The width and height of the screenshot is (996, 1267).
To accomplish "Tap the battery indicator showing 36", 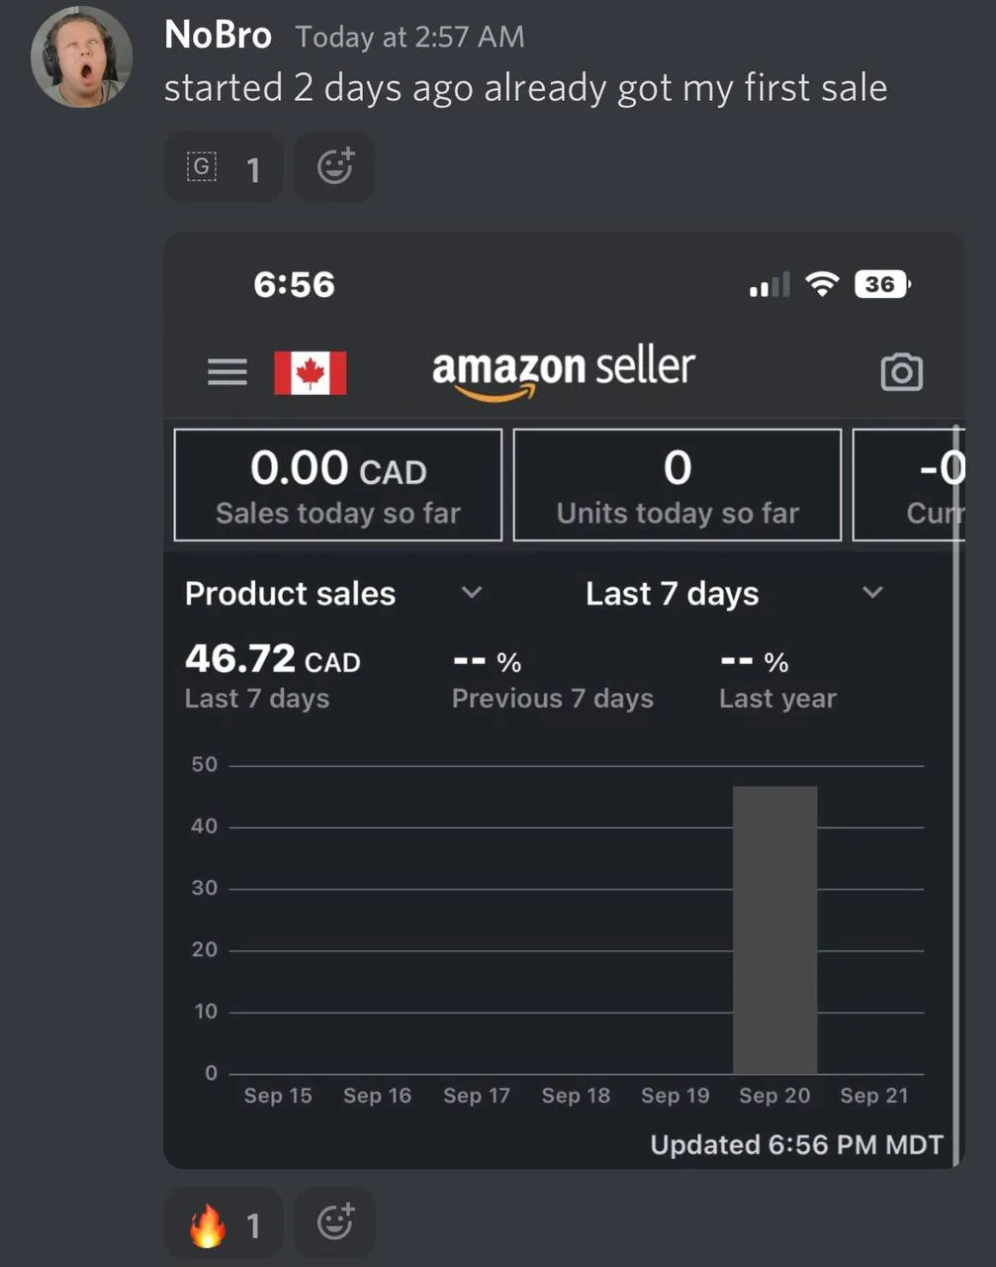I will point(881,285).
